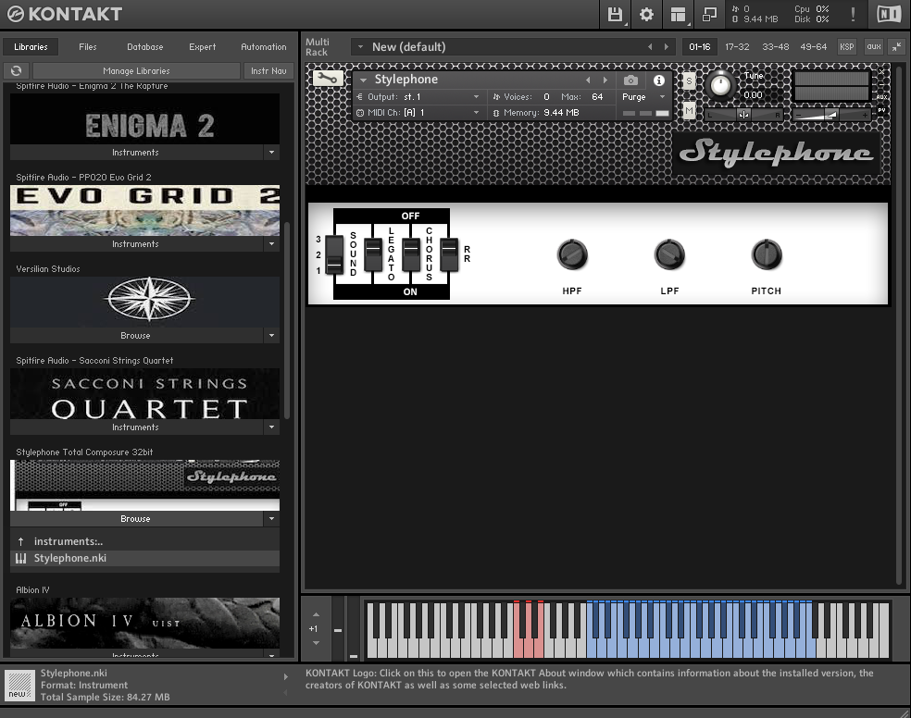Open the Versilian Studios Browse dropdown arrow
Viewport: 911px width, 718px height.
[x=271, y=336]
